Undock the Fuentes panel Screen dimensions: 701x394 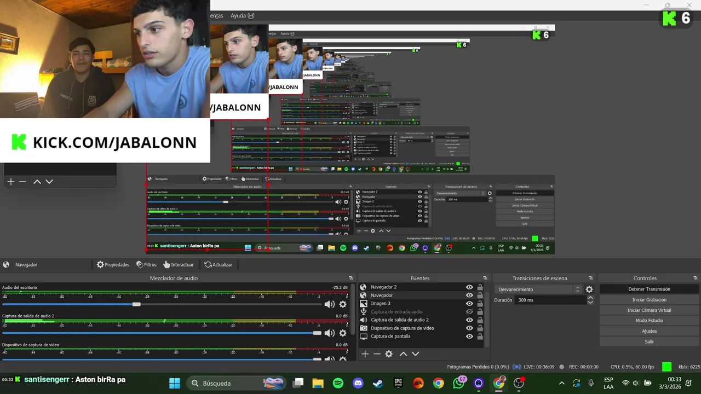(485, 278)
